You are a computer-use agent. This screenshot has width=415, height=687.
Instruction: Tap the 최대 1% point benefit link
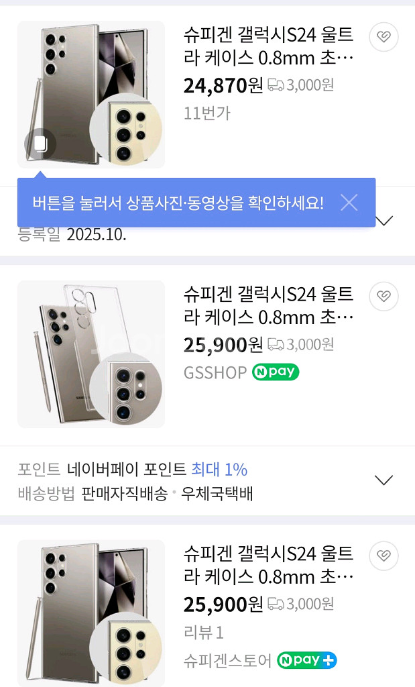[x=219, y=469]
